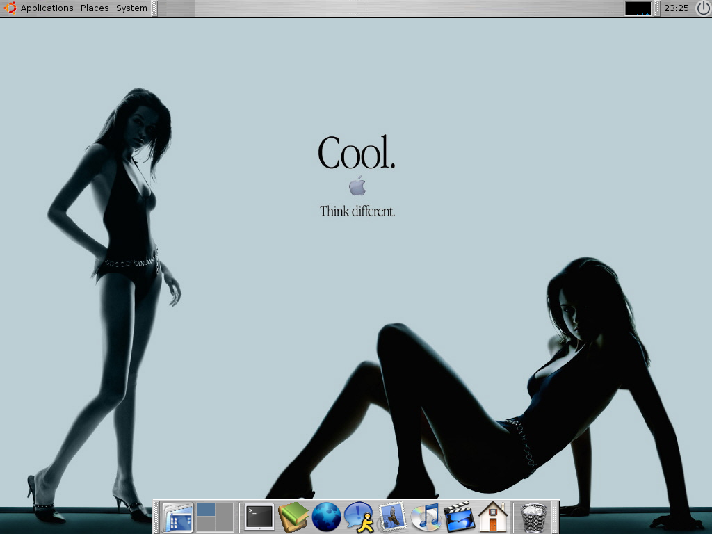The image size is (712, 534).
Task: Open the instant messenger chat icon
Action: [359, 517]
